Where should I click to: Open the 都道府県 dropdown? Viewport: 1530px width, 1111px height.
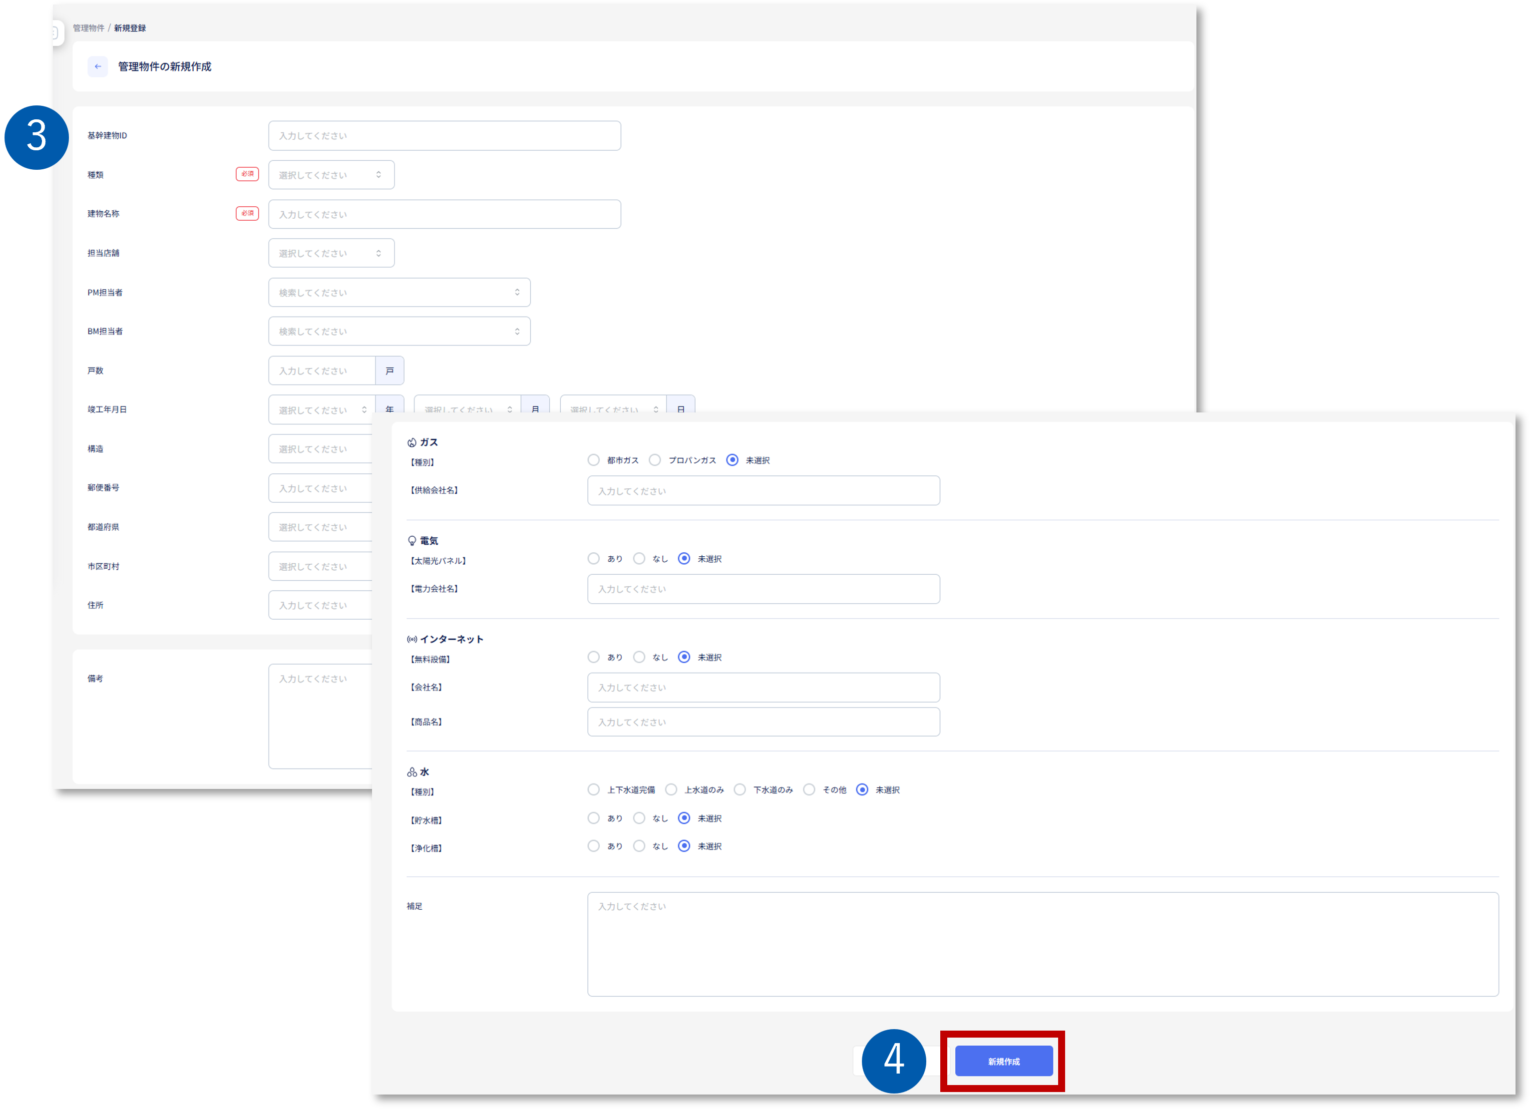pyautogui.click(x=321, y=527)
